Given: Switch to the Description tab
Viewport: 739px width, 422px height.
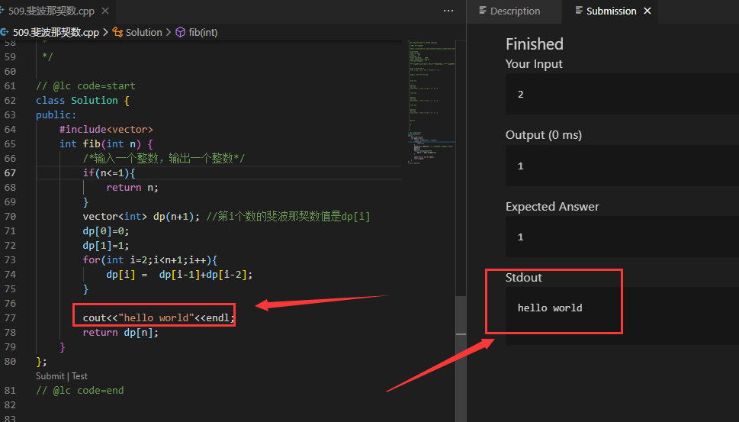Looking at the screenshot, I should click(515, 11).
